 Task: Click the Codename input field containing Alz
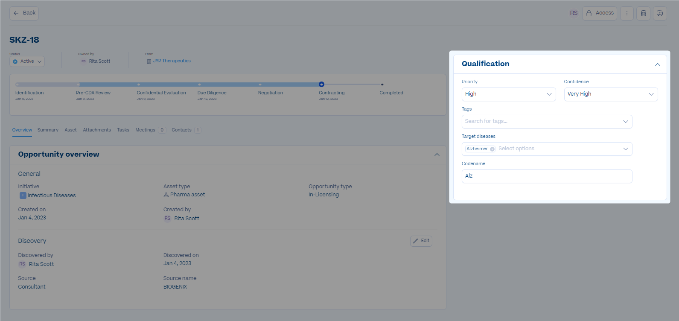tap(547, 176)
